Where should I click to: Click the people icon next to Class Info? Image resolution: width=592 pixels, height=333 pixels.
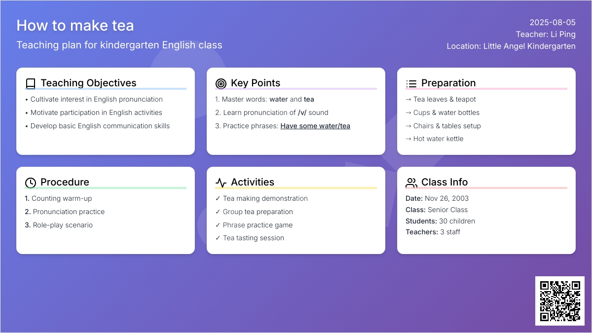pyautogui.click(x=411, y=183)
